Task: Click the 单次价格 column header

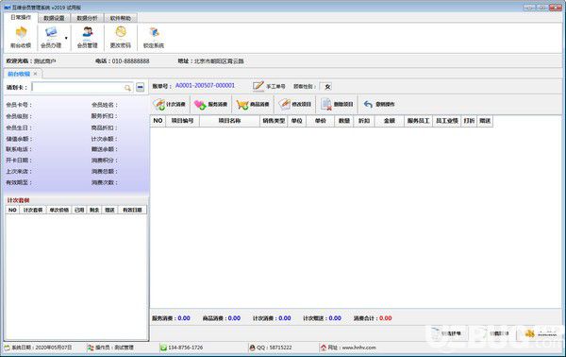Action: (x=58, y=210)
